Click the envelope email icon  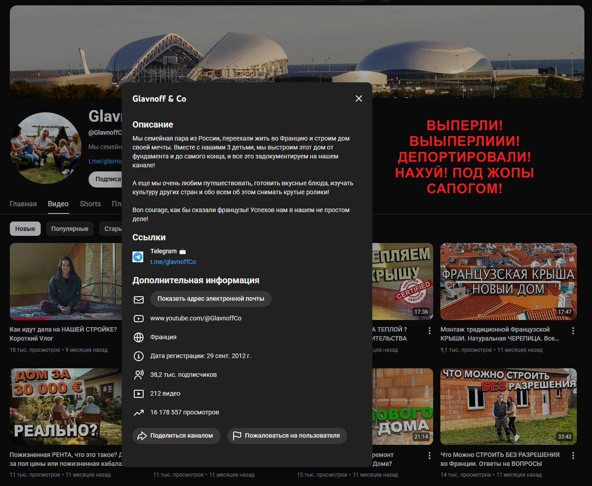pos(139,299)
